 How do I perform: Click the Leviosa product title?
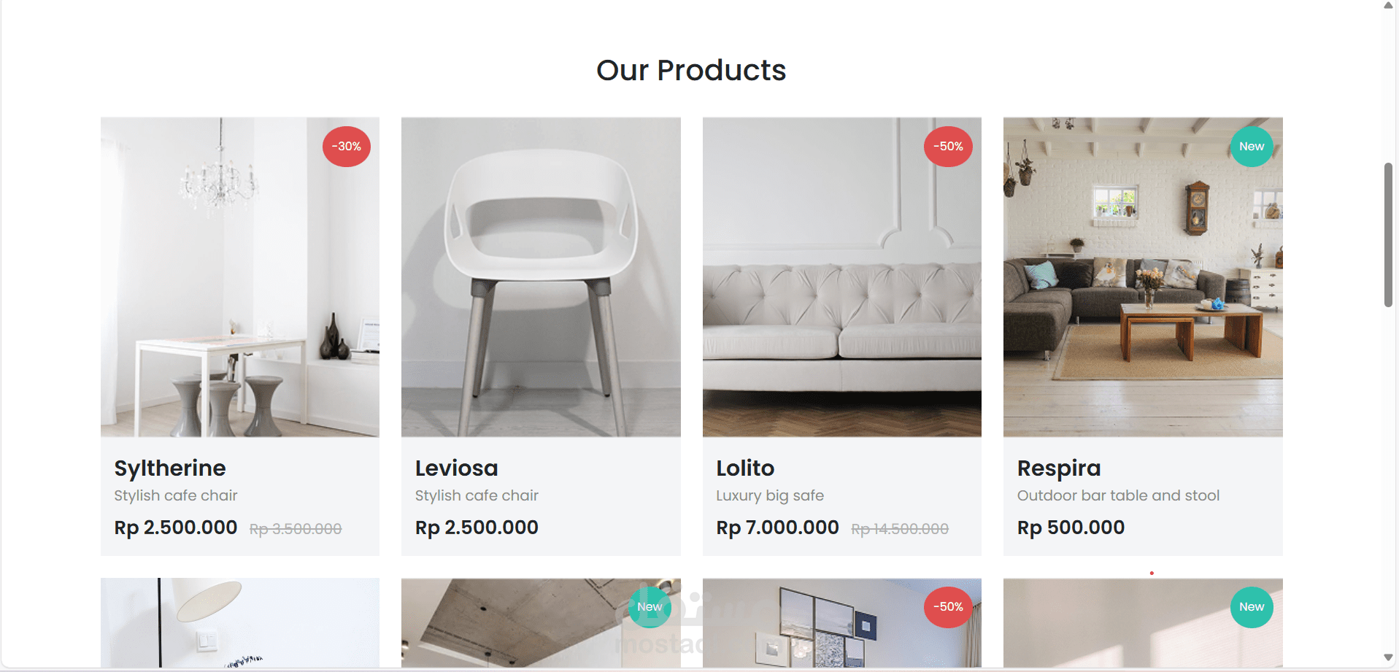pos(457,468)
